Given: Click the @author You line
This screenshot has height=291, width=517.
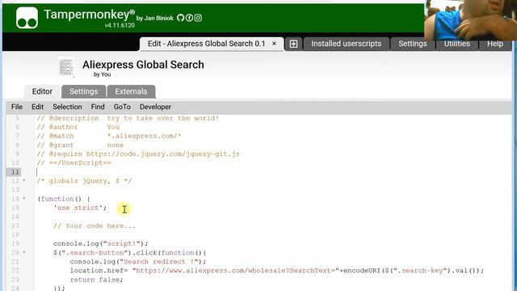Looking at the screenshot, I should click(78, 127).
